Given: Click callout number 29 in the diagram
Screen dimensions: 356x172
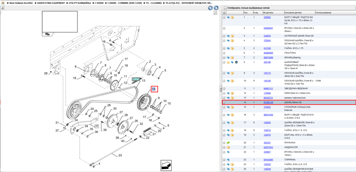Looking at the screenshot, I should [46, 73].
